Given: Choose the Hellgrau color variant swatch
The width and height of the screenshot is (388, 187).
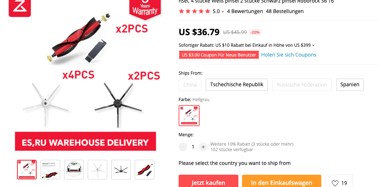Looking at the screenshot, I should [189, 116].
